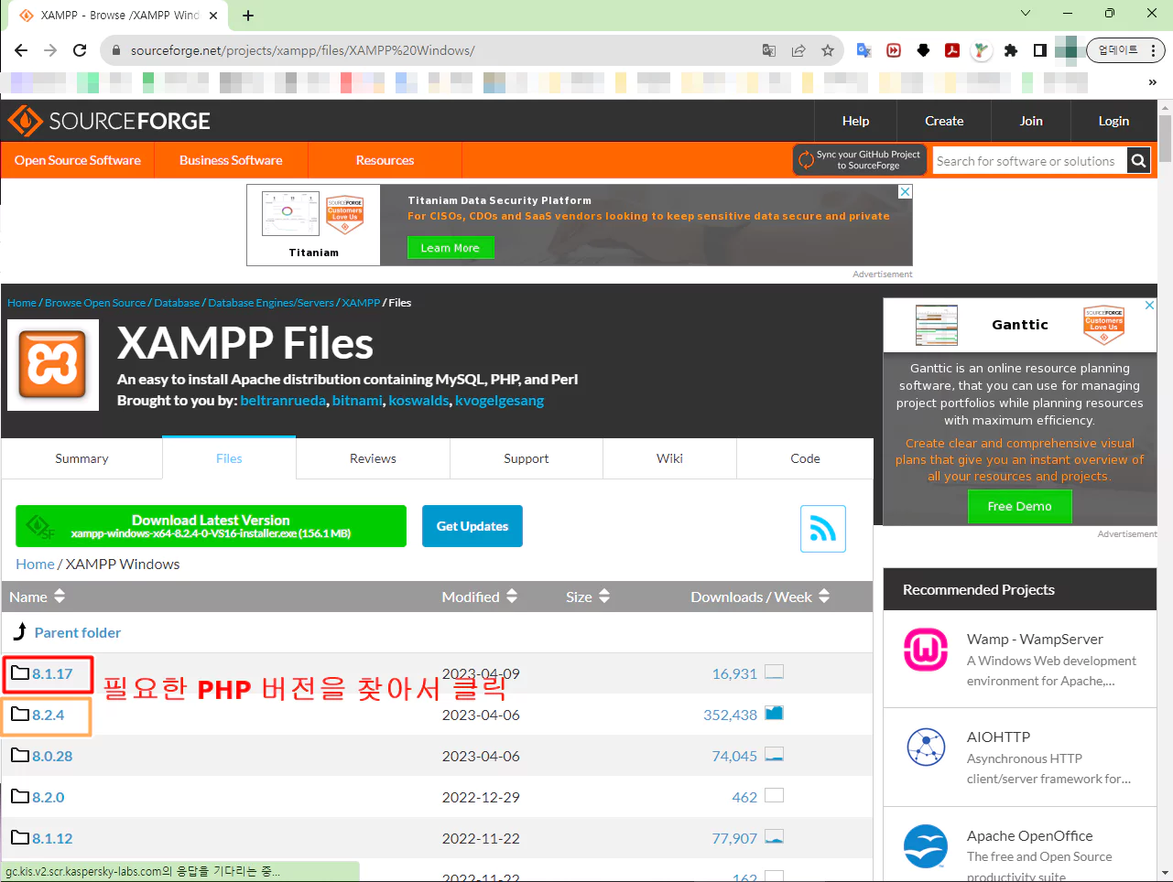Viewport: 1173px width, 882px height.
Task: Click Learn More in Titaniam ad
Action: [x=451, y=248]
